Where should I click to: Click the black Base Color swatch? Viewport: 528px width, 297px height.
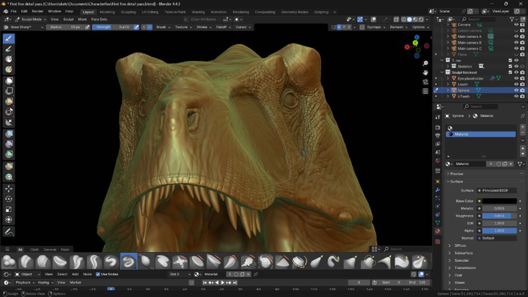[499, 201]
